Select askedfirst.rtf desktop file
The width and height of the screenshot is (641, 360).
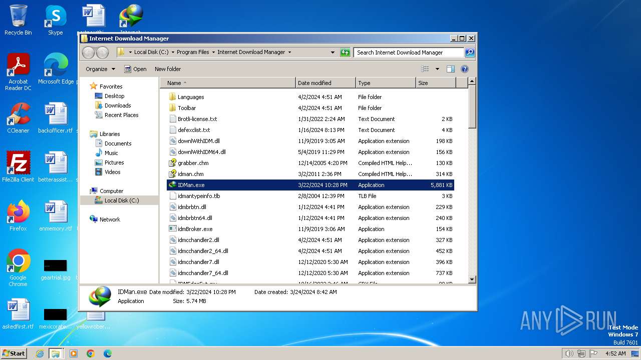tap(18, 313)
